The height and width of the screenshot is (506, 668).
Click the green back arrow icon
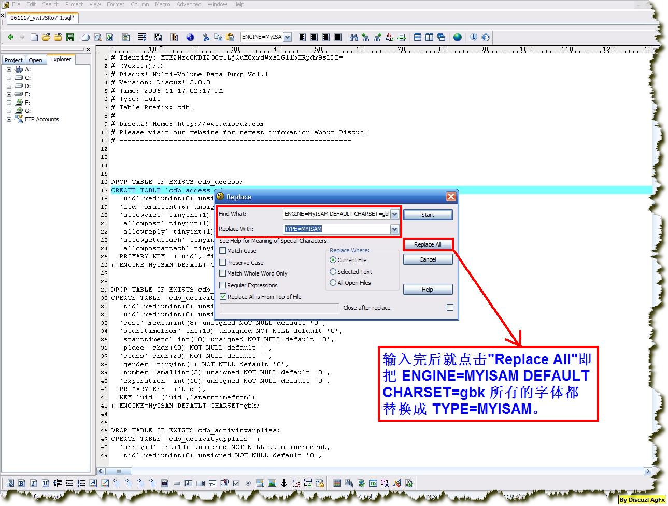tap(10, 37)
